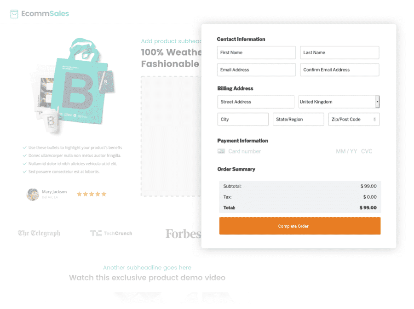Select the Confirm Email Address field

[x=339, y=70]
